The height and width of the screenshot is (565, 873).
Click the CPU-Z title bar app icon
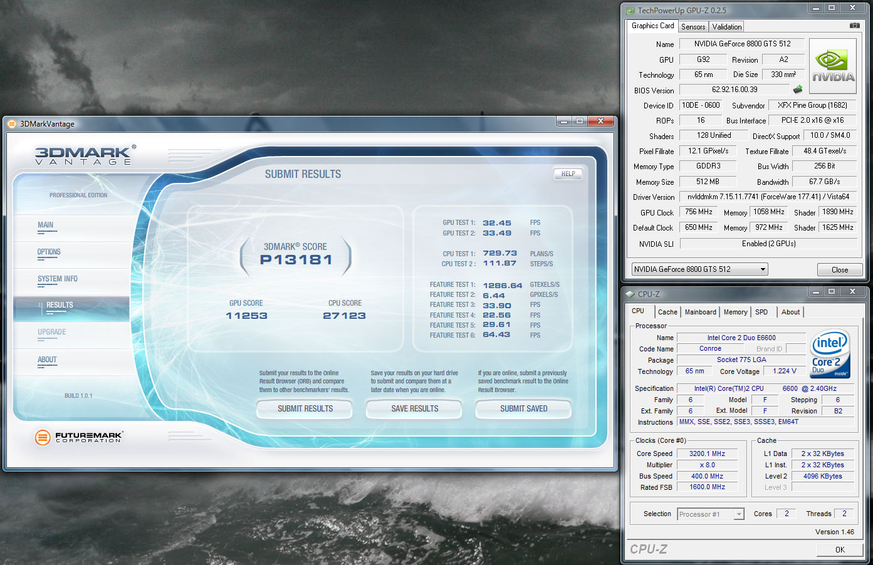click(630, 294)
